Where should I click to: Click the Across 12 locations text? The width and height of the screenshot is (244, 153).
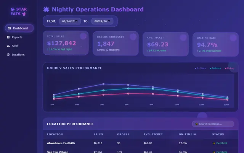pyautogui.click(x=108, y=50)
